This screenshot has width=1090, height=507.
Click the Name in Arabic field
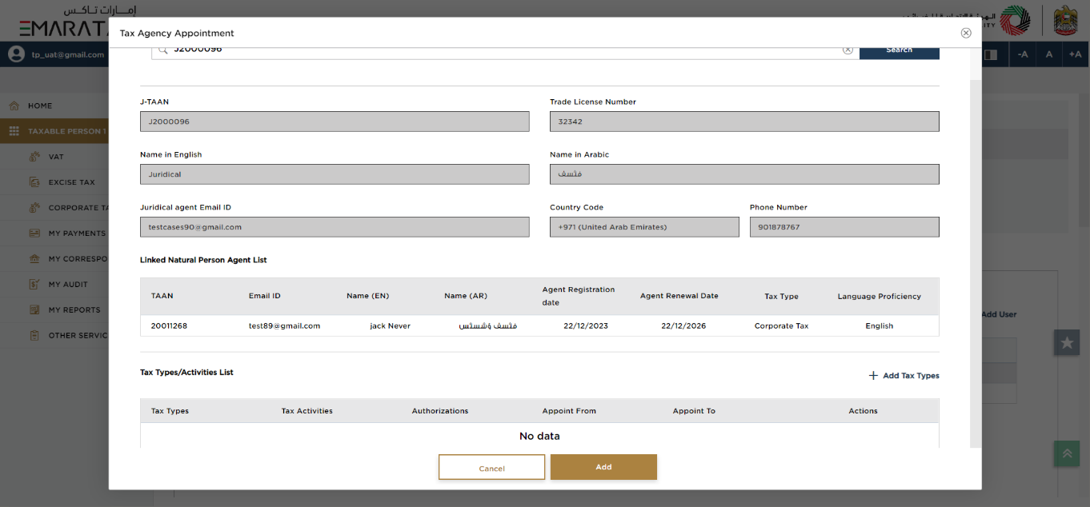pyautogui.click(x=744, y=174)
